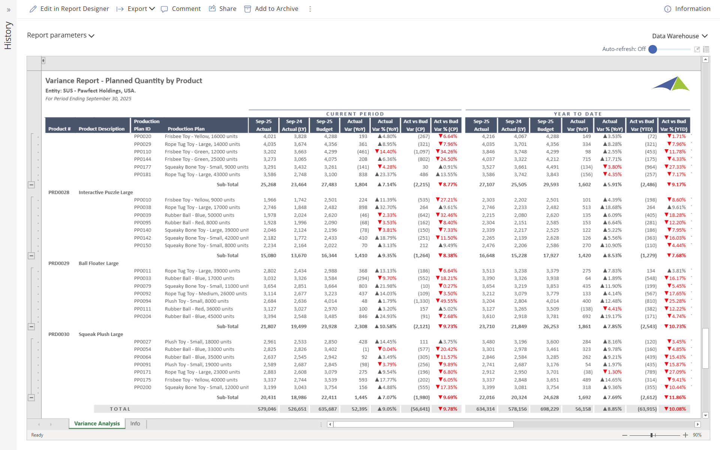Select the Variance Analysis sheet tab
Viewport: 720px width, 450px height.
tap(97, 423)
